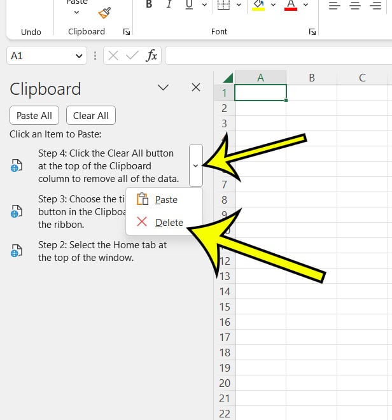Click Step 4 clipboard item web icon
The width and height of the screenshot is (392, 420).
click(17, 165)
